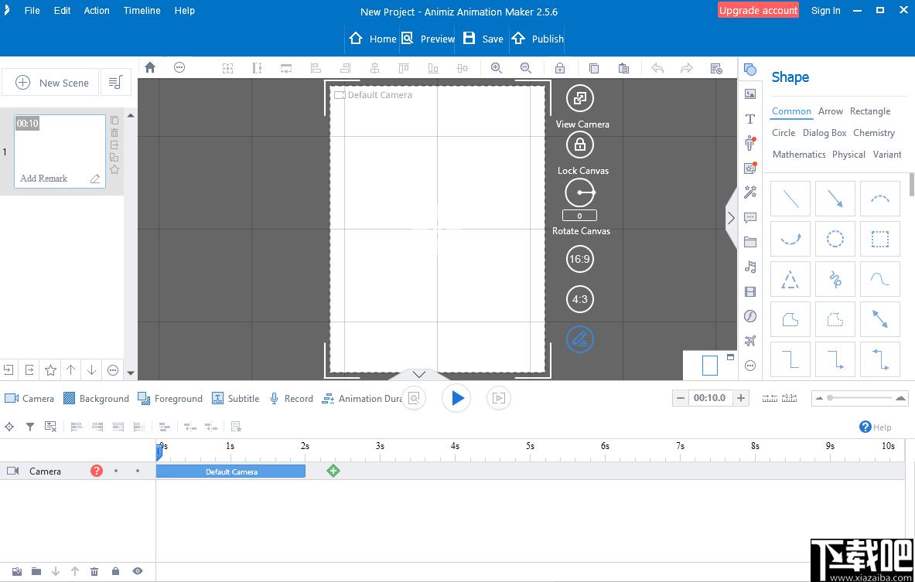Click the timeline zoom slider

(861, 398)
